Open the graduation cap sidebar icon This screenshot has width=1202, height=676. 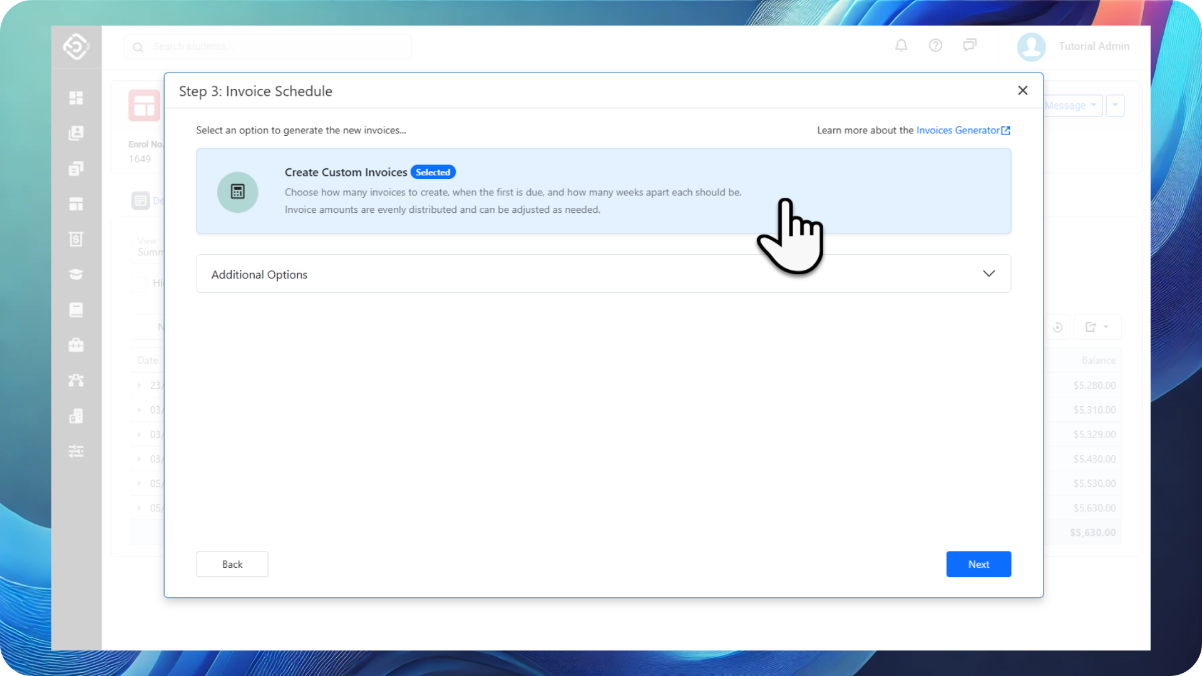tap(76, 275)
